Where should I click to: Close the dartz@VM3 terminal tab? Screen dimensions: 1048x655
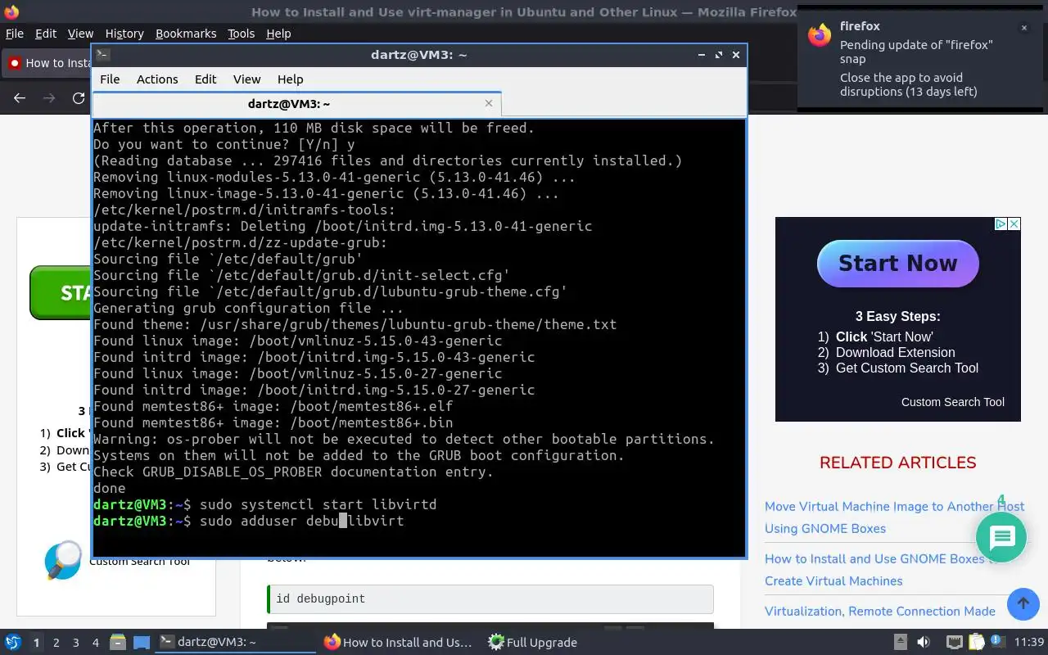click(489, 103)
